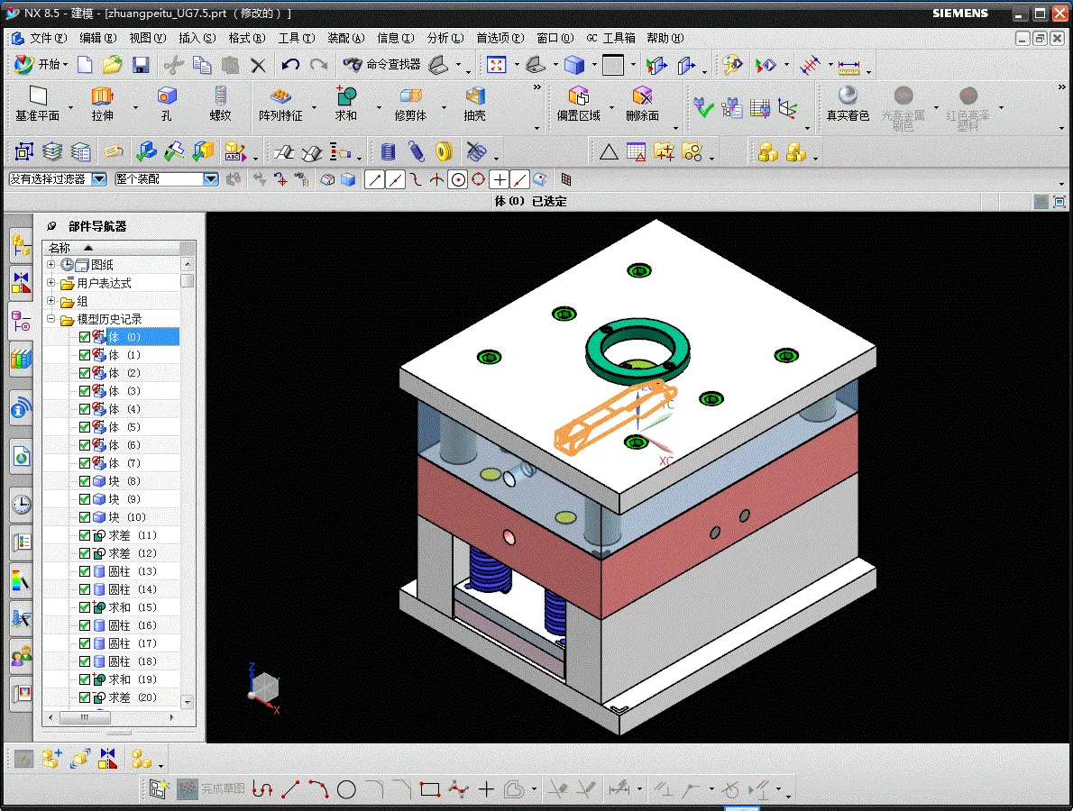
Task: Open the Part Navigator tab in resource bar
Action: tap(22, 321)
